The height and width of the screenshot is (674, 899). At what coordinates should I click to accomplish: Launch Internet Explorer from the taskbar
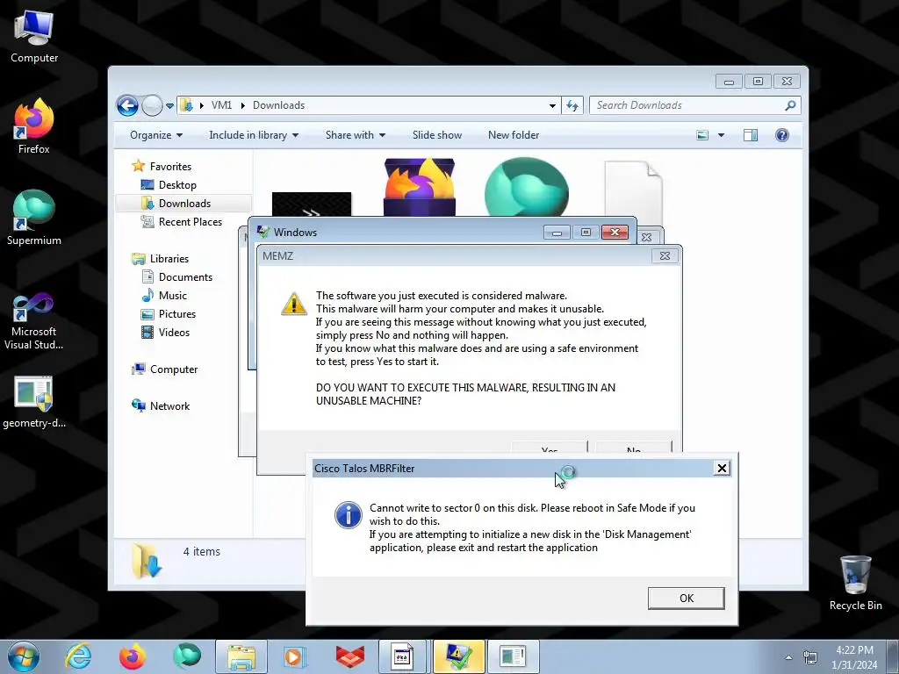tap(78, 656)
